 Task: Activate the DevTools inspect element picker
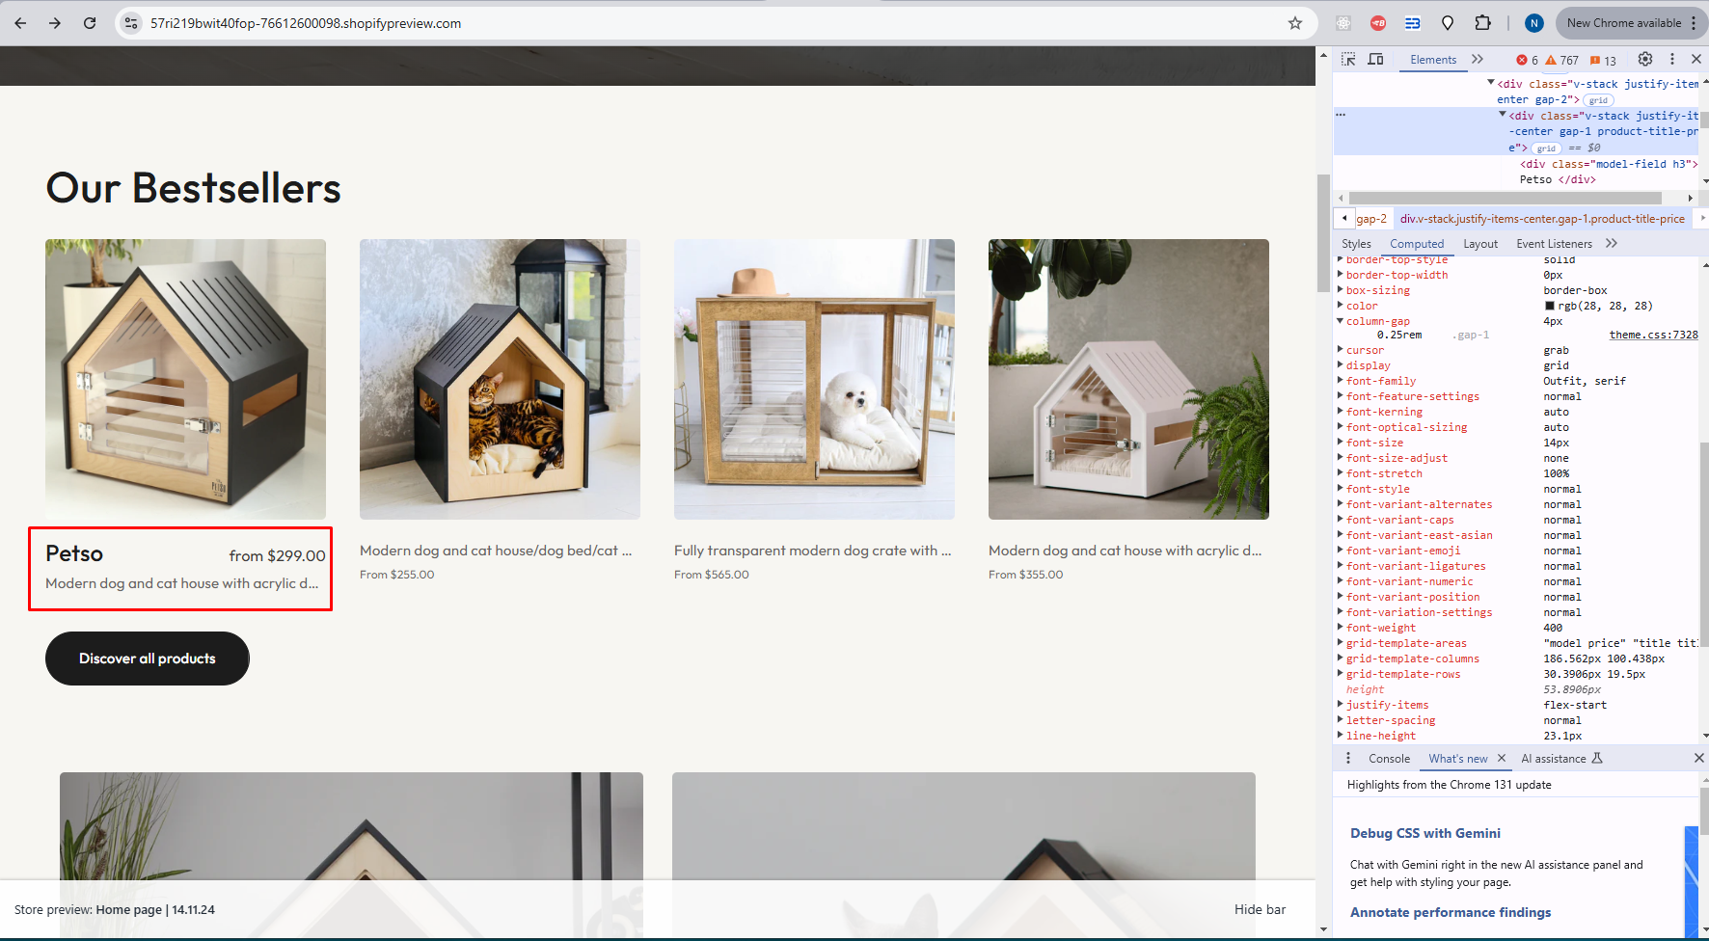(1348, 60)
